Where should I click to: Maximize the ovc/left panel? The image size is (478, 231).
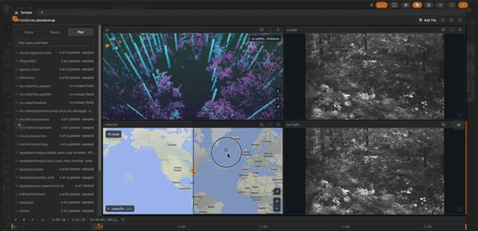[451, 30]
